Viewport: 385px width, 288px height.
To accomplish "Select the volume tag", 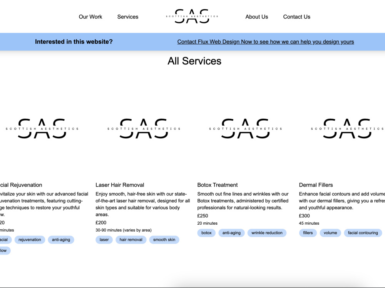I will (330, 233).
